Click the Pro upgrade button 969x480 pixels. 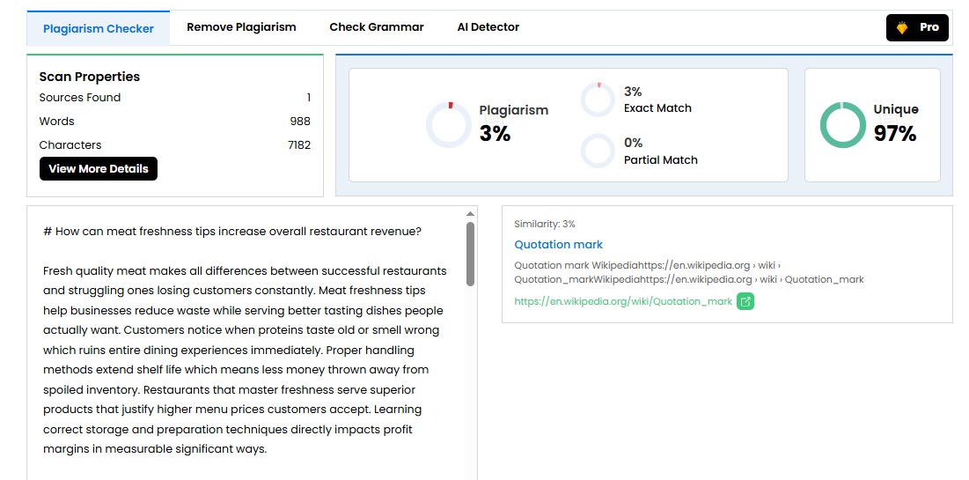[x=917, y=28]
